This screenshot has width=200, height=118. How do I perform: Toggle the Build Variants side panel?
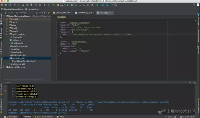(1, 106)
